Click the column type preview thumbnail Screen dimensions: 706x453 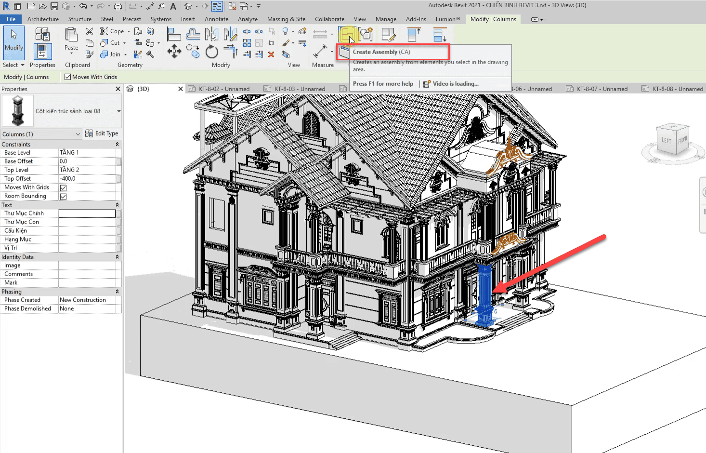tap(18, 111)
